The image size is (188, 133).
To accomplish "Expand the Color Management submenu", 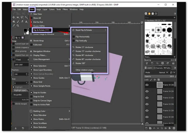I will click(69, 59).
